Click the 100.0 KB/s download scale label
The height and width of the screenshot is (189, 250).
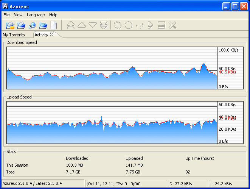[228, 50]
